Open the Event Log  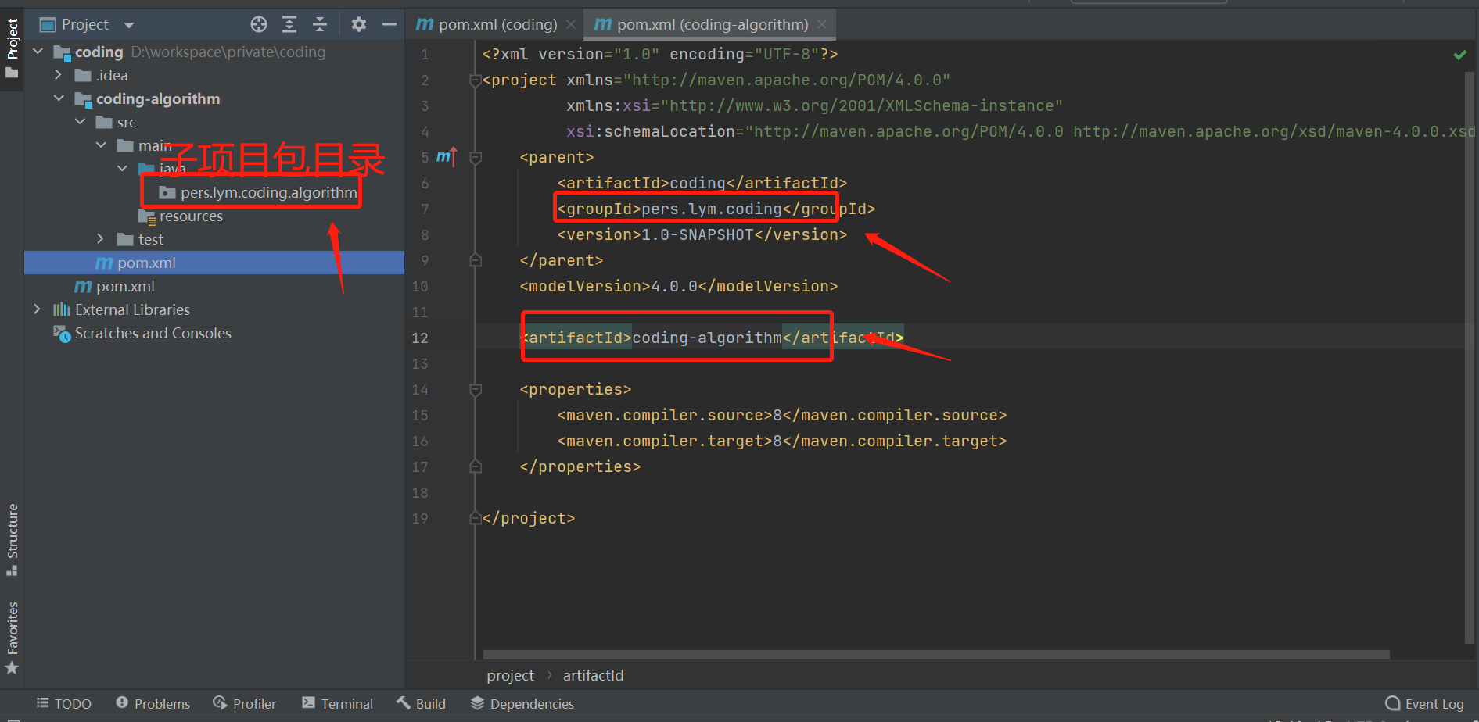[1424, 704]
